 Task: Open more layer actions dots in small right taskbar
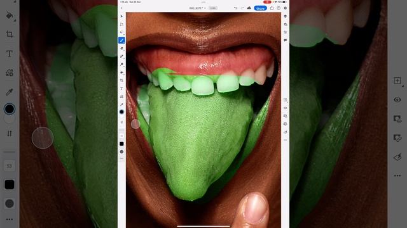pos(286,140)
